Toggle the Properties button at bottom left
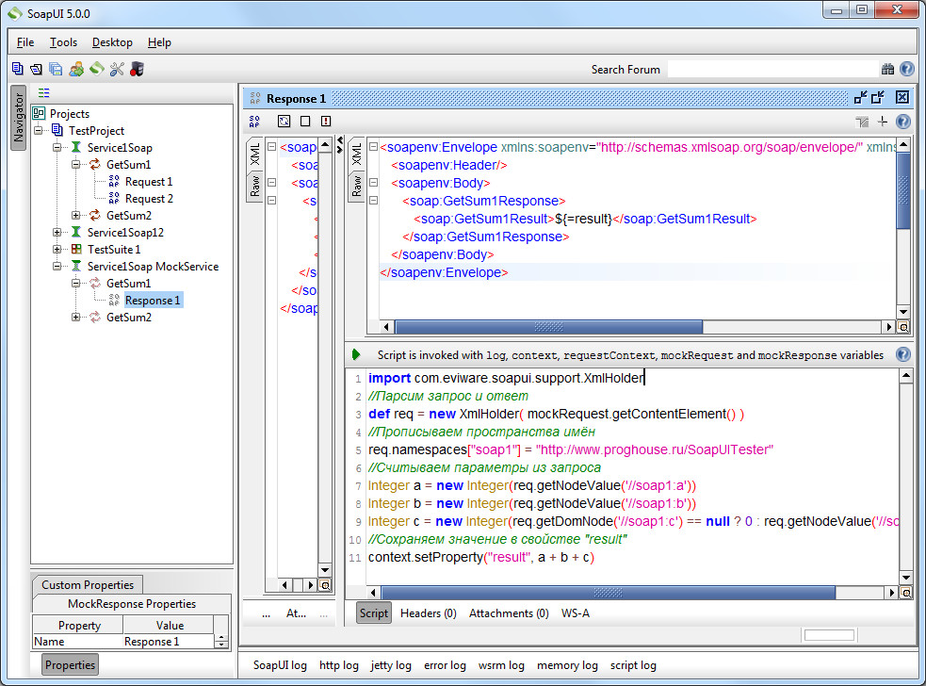The width and height of the screenshot is (926, 686). (70, 664)
